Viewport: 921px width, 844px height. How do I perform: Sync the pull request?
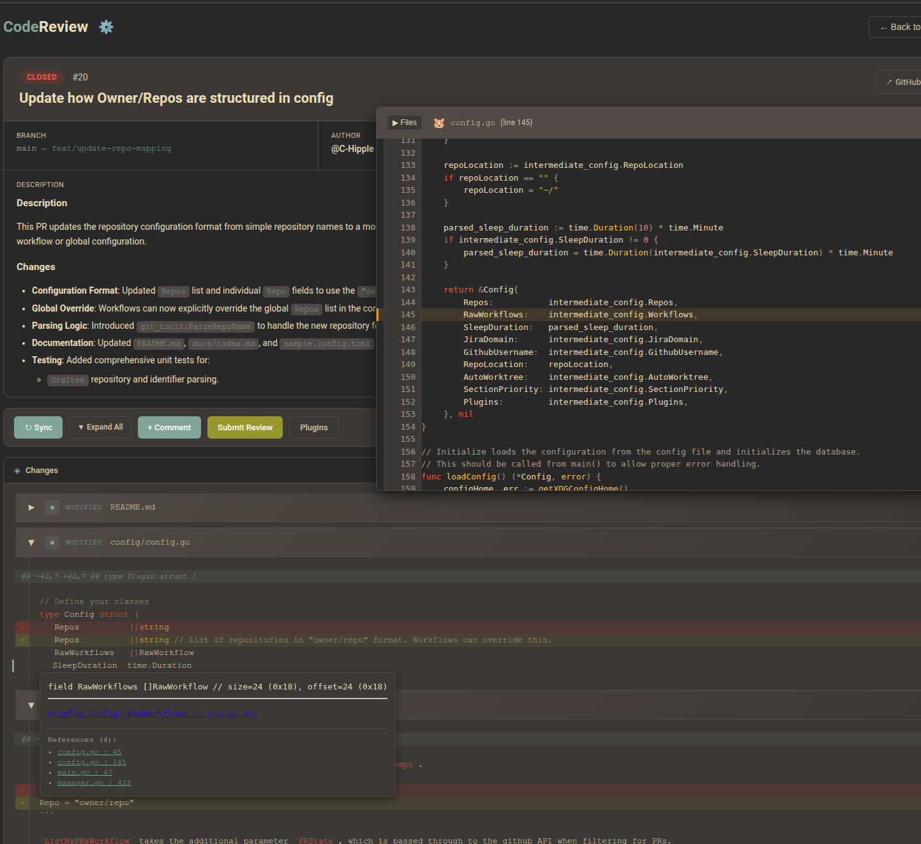(38, 427)
